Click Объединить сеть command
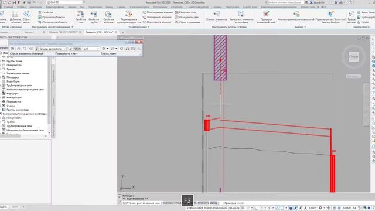 187,17
